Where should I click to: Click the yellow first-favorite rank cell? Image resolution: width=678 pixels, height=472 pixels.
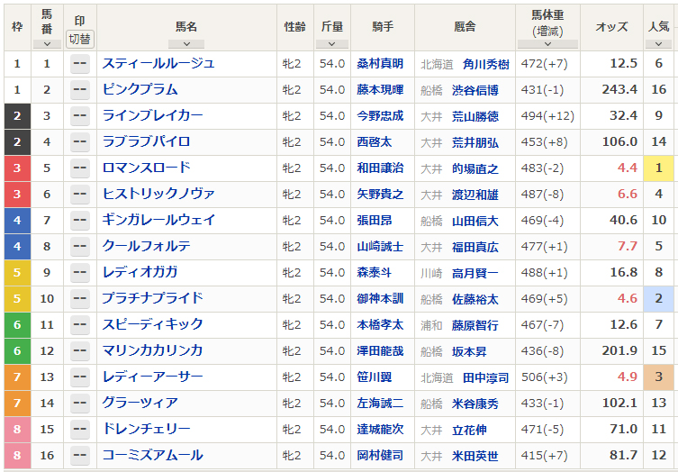(658, 168)
